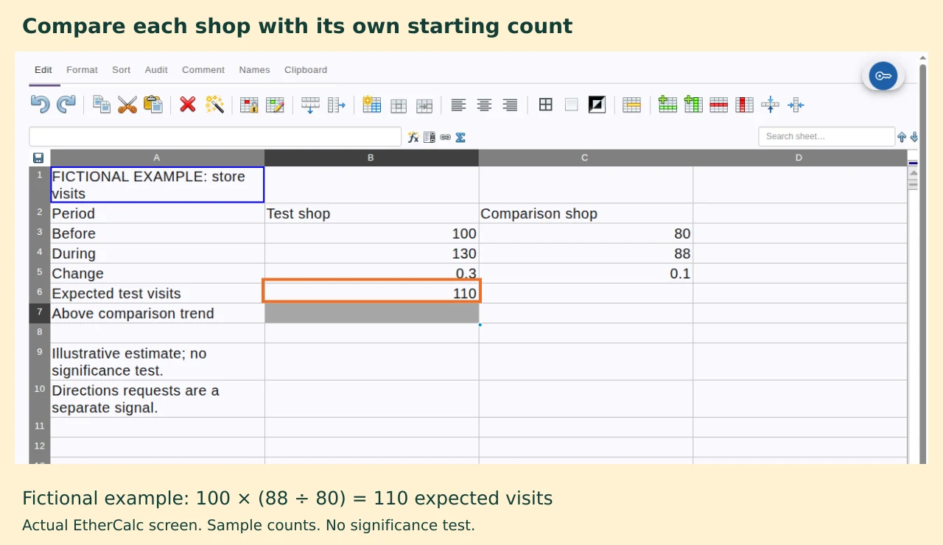
Task: Select column D header
Action: point(799,158)
